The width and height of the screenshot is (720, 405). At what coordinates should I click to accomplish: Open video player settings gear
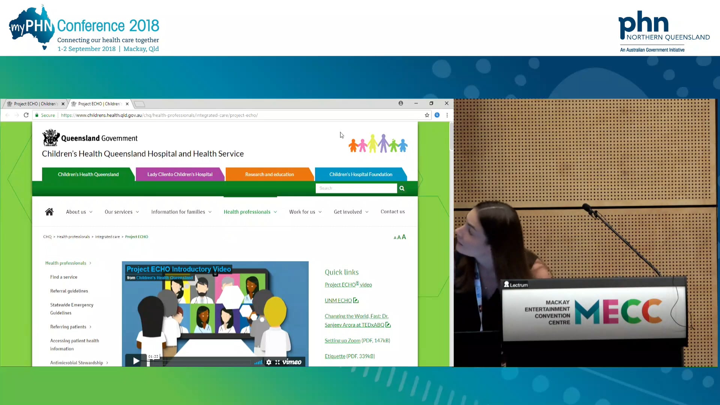click(268, 362)
